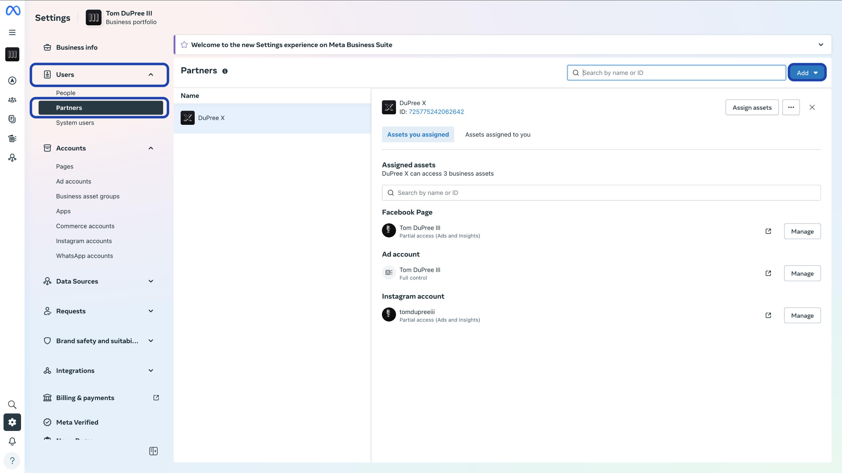Toggle the sidebar collapse panel icon
The image size is (842, 473).
[153, 451]
